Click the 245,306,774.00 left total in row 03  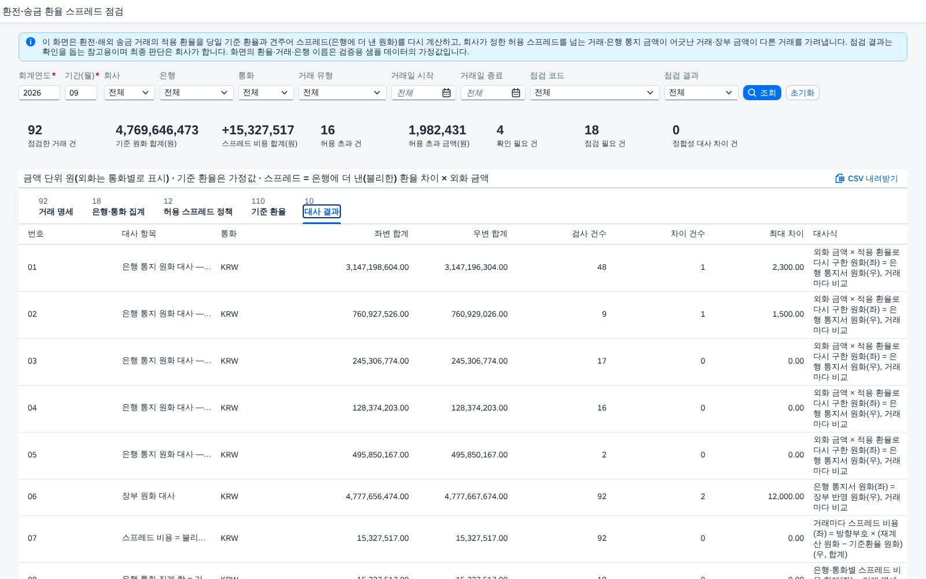[x=381, y=361]
